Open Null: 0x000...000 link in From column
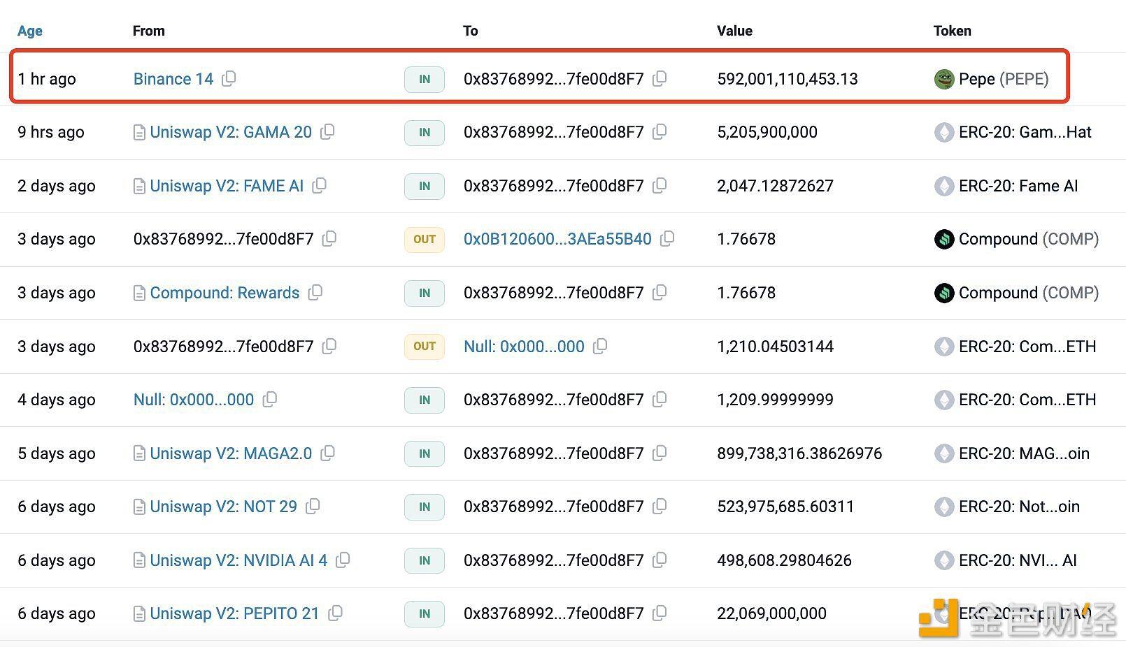This screenshot has width=1126, height=647. click(x=194, y=400)
